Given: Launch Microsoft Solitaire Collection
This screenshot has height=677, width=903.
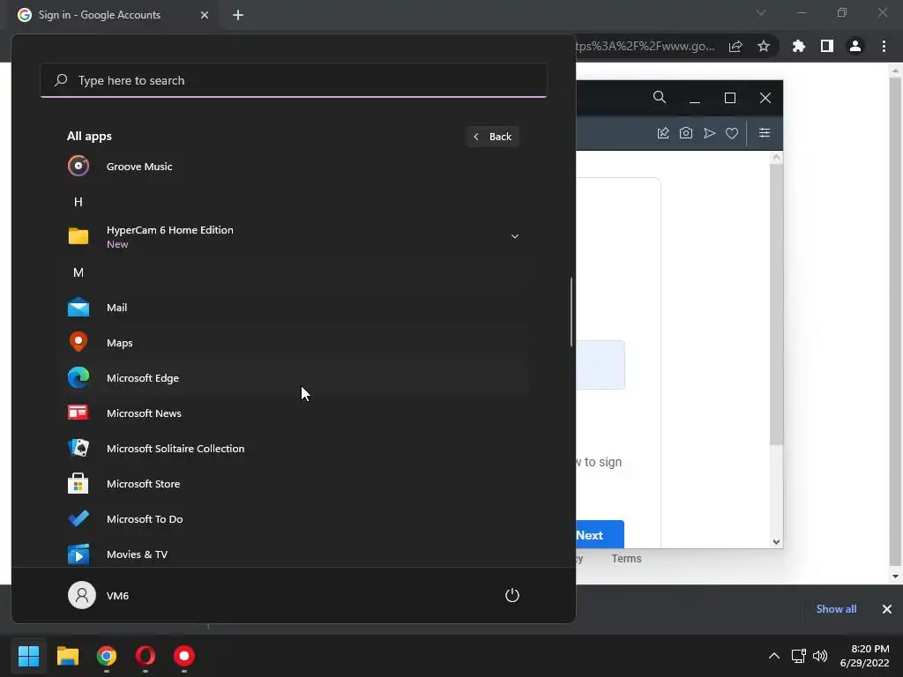Looking at the screenshot, I should (293, 449).
